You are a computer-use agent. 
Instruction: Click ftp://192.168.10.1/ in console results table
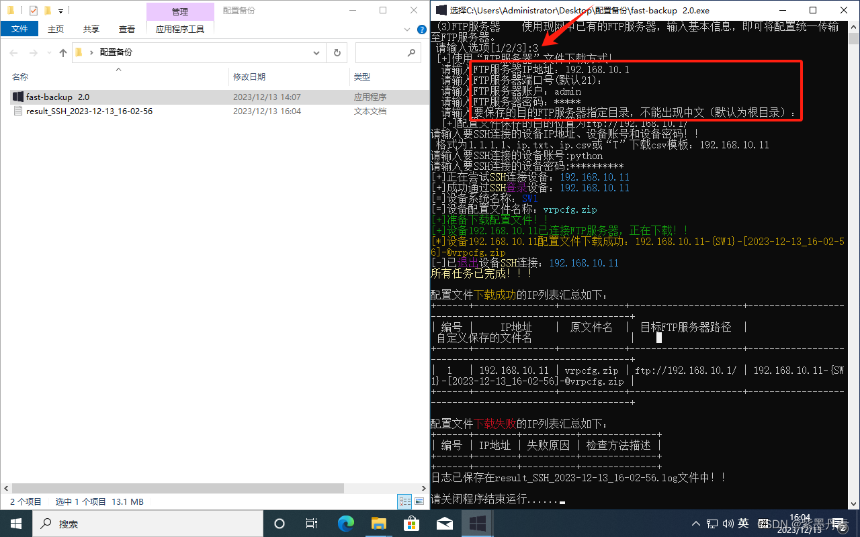[685, 371]
